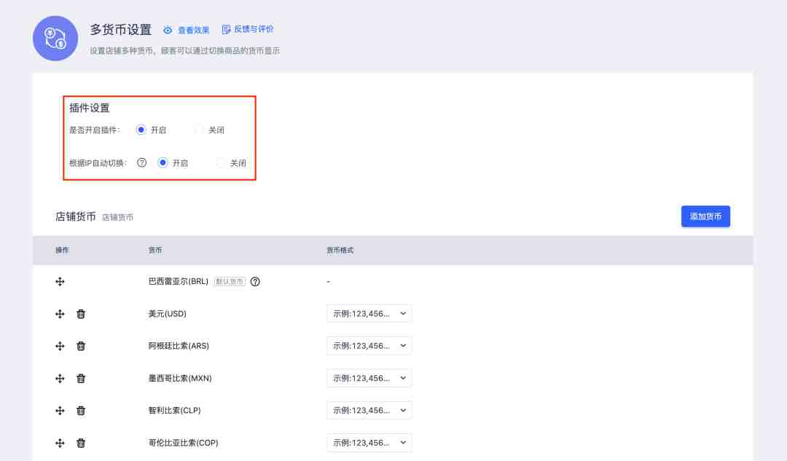Open the format dropdown for 美元(USD)
787x461 pixels.
[369, 313]
